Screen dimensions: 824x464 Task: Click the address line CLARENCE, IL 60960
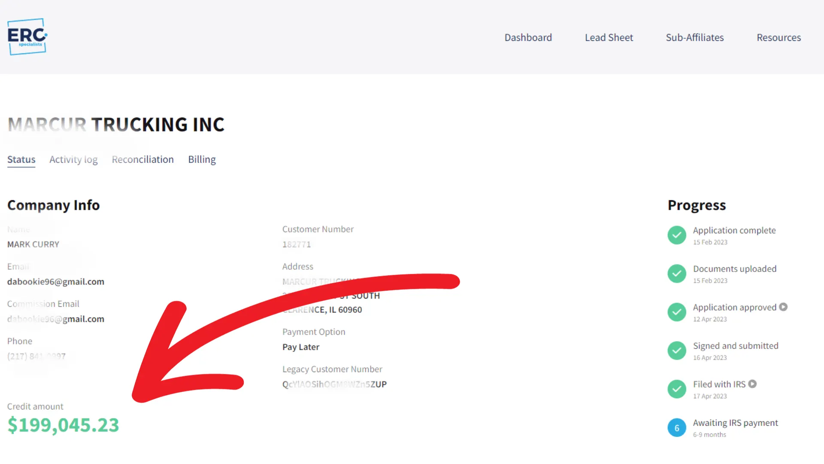pos(322,309)
